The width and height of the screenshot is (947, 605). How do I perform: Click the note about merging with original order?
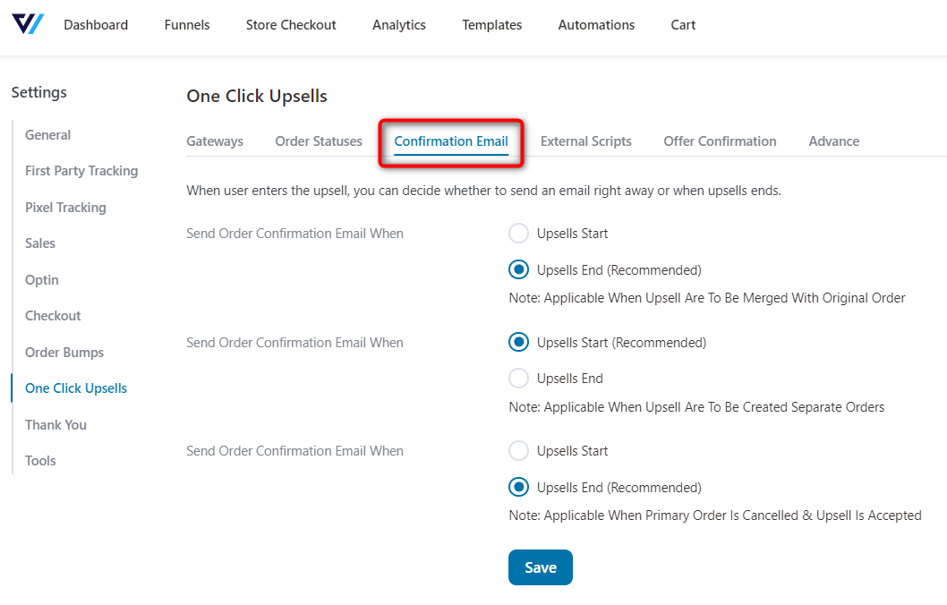coord(706,298)
